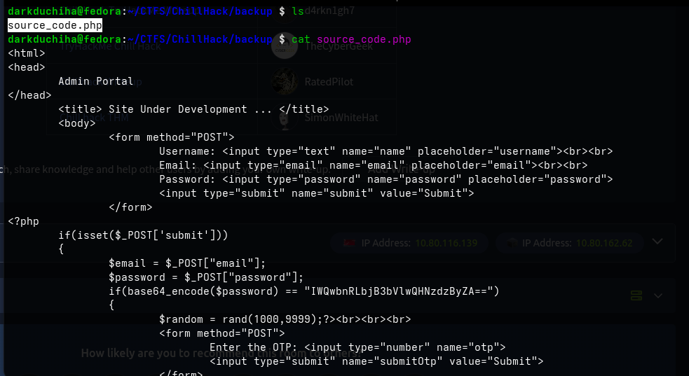Click the SimonWhiteHat username text

click(x=341, y=118)
